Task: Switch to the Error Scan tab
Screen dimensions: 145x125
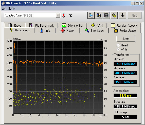Action: (94, 31)
